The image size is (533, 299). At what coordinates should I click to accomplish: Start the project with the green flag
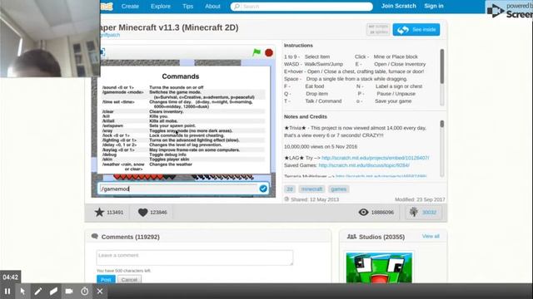[x=257, y=52]
